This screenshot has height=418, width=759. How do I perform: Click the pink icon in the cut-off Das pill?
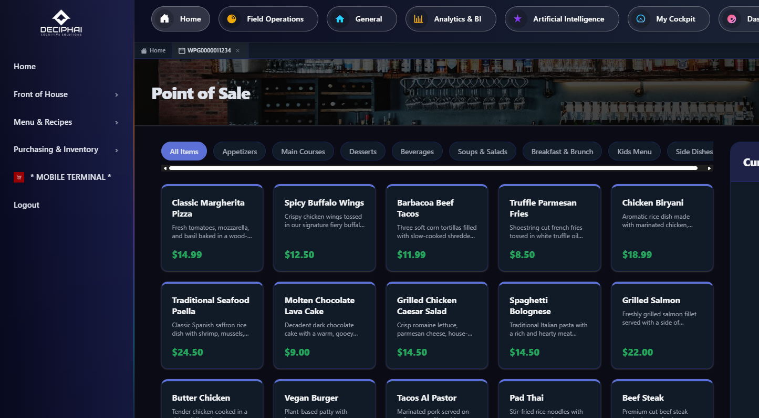732,19
